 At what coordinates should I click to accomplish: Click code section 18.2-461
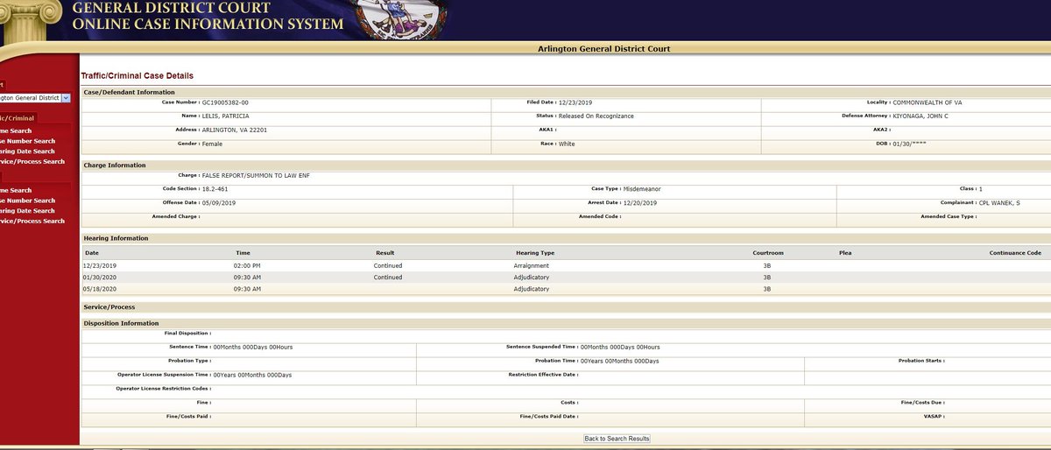tap(216, 189)
